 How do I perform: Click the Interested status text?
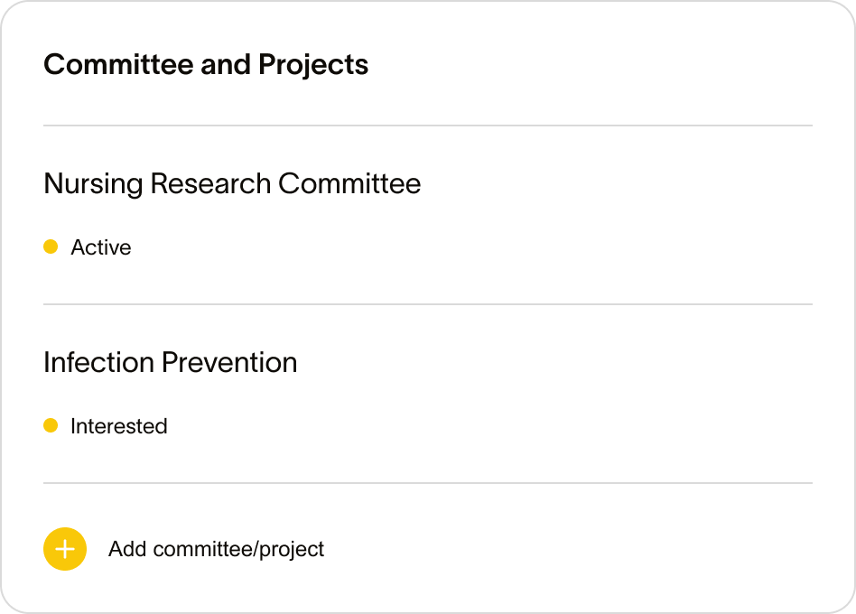[119, 426]
